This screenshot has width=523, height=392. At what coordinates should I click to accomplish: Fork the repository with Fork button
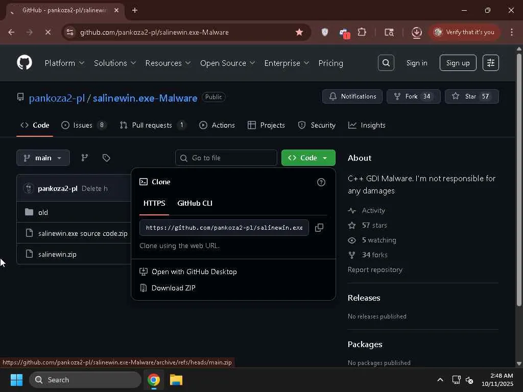[x=413, y=96]
